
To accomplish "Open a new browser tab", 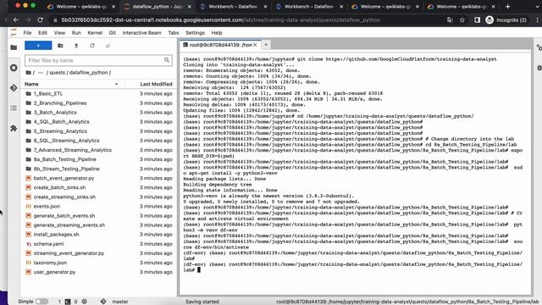I will (507, 7).
